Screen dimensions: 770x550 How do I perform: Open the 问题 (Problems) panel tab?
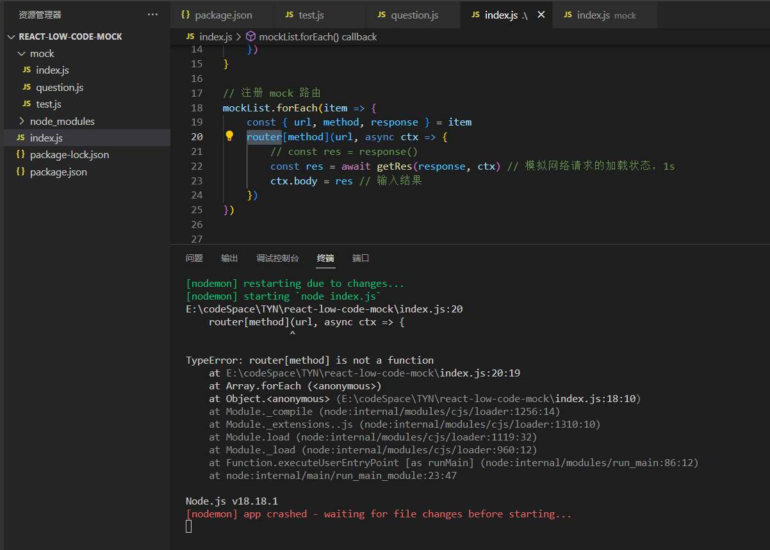click(x=194, y=258)
